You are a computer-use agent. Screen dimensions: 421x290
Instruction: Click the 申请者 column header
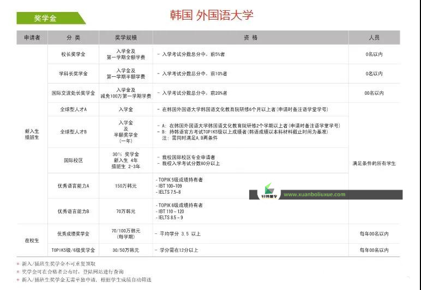click(x=32, y=38)
